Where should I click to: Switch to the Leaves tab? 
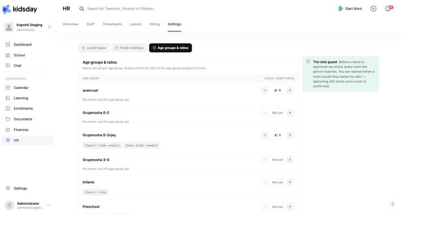click(136, 24)
